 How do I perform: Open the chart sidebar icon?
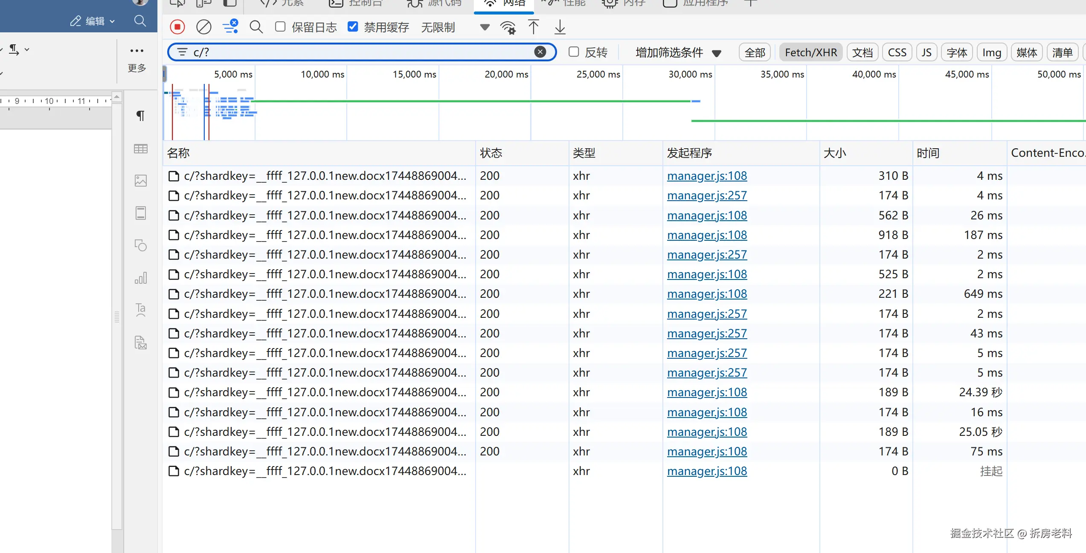click(141, 278)
